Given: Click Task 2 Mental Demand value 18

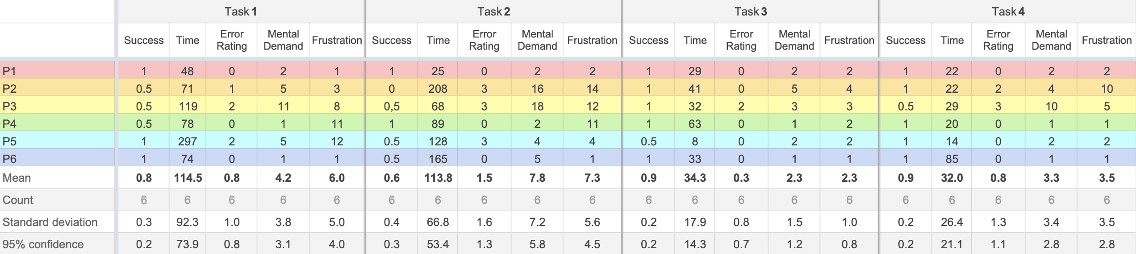Looking at the screenshot, I should point(537,106).
